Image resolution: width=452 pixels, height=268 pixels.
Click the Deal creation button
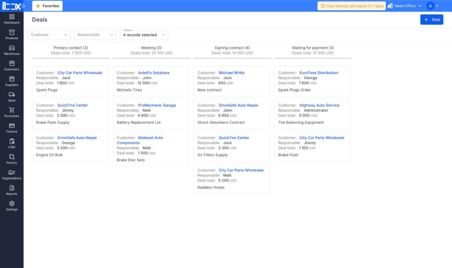coord(432,19)
